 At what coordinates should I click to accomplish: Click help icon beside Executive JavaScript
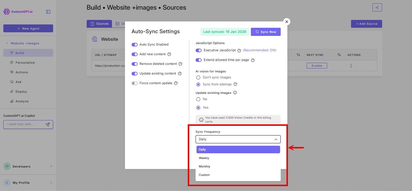pyautogui.click(x=239, y=51)
